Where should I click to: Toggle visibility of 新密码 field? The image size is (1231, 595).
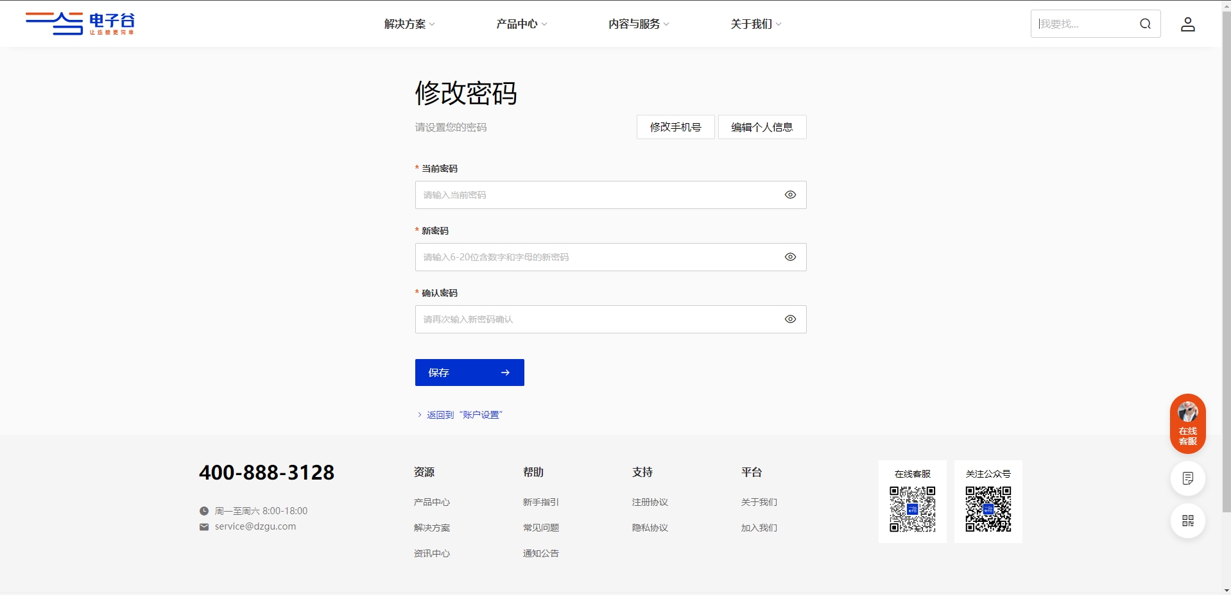click(790, 257)
